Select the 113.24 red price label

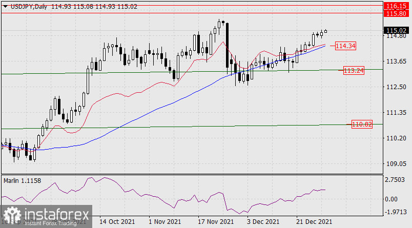tap(354, 70)
